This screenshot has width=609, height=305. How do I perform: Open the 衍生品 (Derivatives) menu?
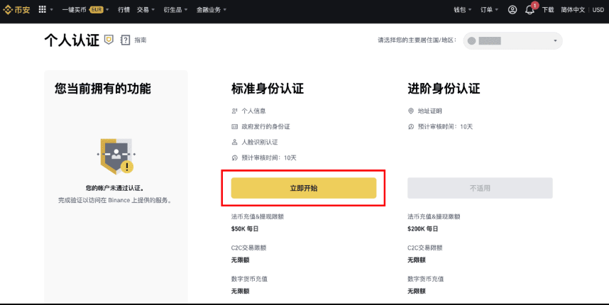point(175,10)
